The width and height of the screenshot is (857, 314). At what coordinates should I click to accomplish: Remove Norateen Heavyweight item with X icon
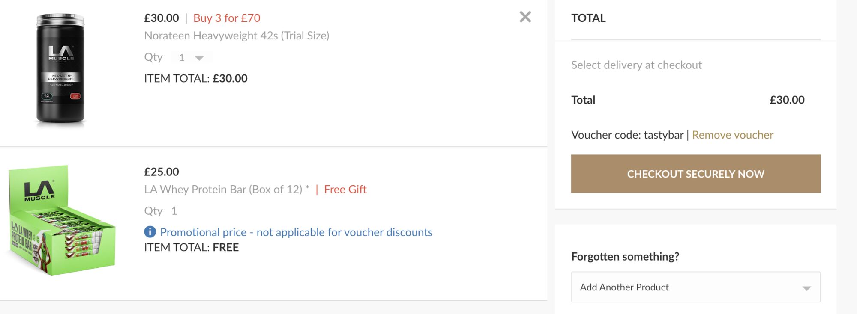(x=525, y=17)
